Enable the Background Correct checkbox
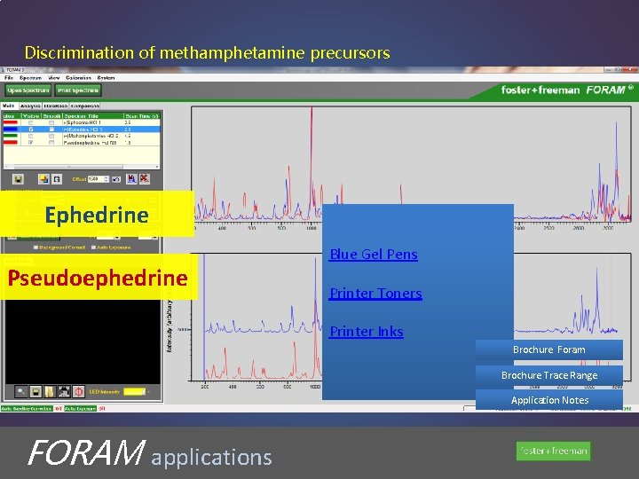The width and height of the screenshot is (639, 479). coord(35,247)
